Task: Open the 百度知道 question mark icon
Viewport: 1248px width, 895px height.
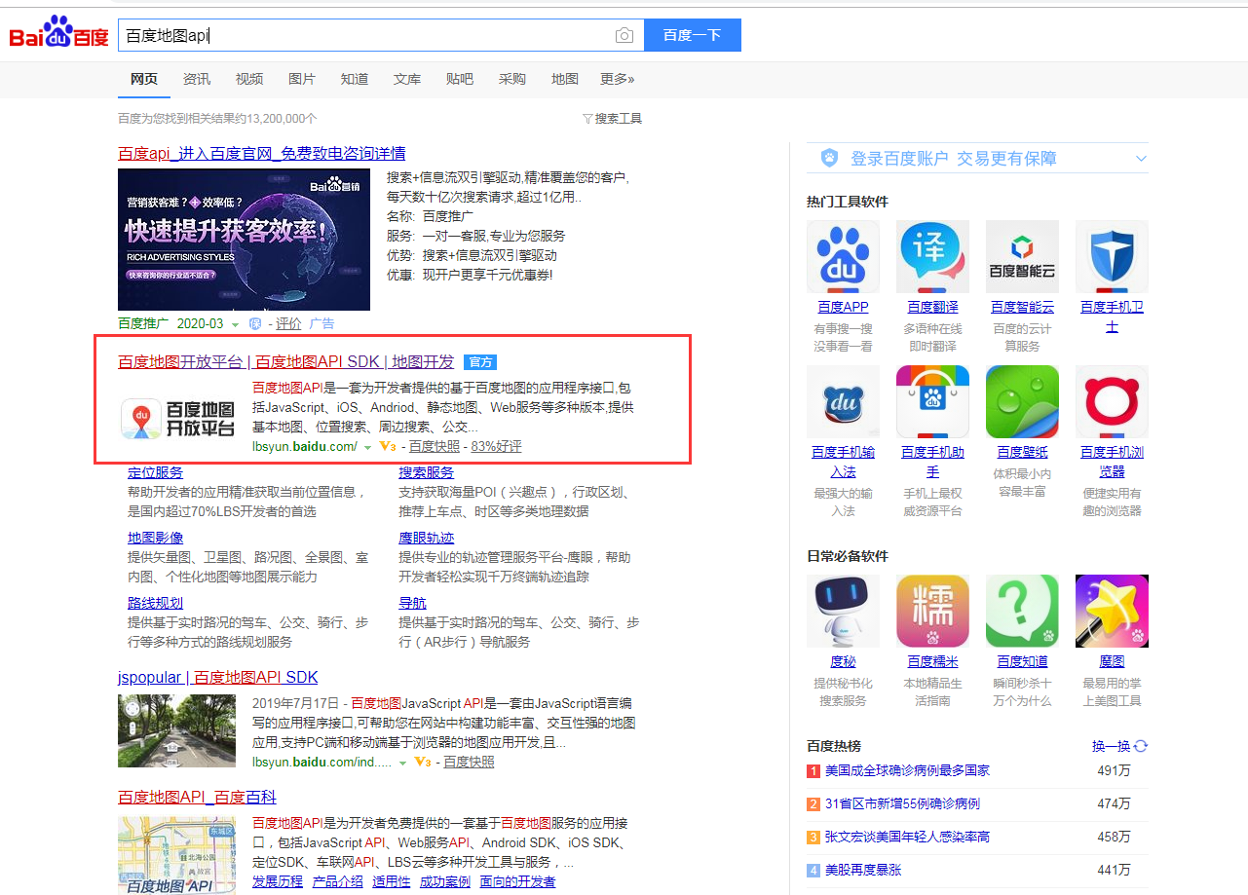Action: [x=1022, y=611]
